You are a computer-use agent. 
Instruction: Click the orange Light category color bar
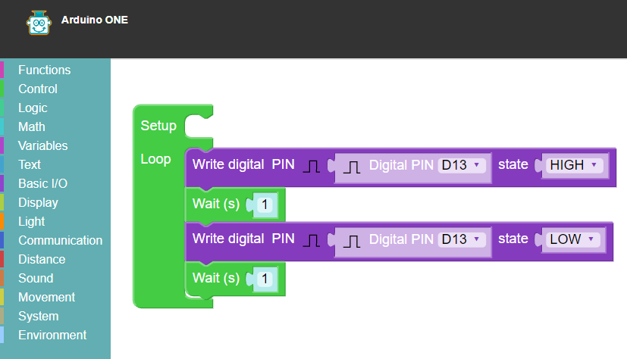(2, 221)
